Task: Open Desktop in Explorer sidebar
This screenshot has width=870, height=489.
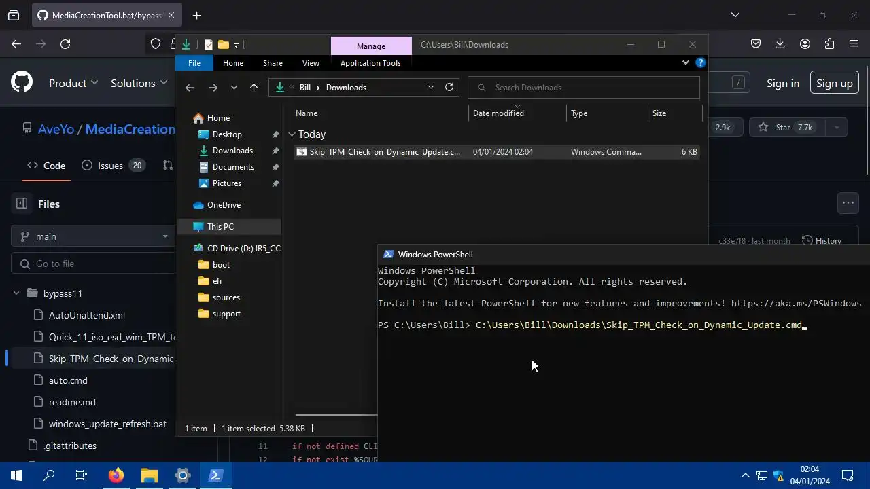Action: click(x=227, y=134)
